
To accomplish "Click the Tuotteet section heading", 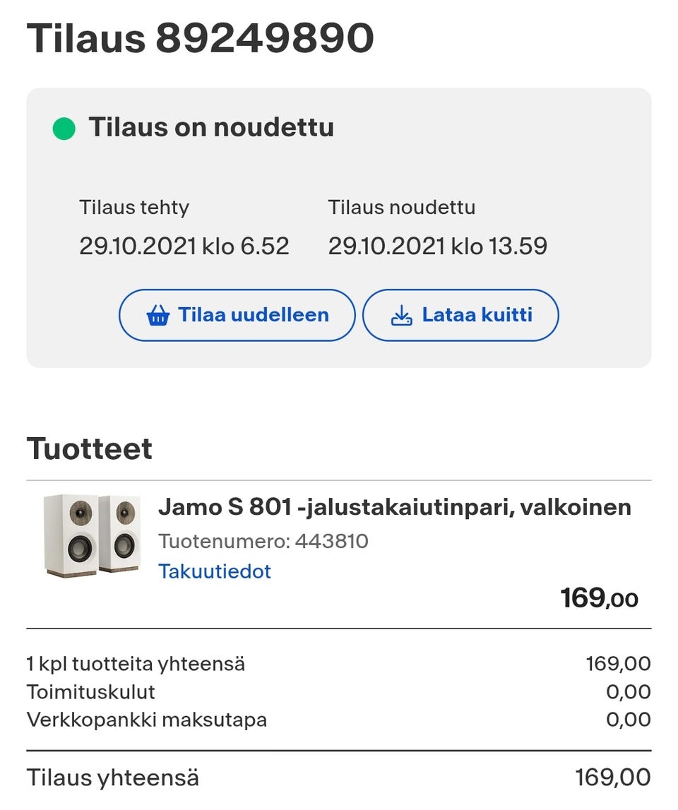I will pos(90,449).
